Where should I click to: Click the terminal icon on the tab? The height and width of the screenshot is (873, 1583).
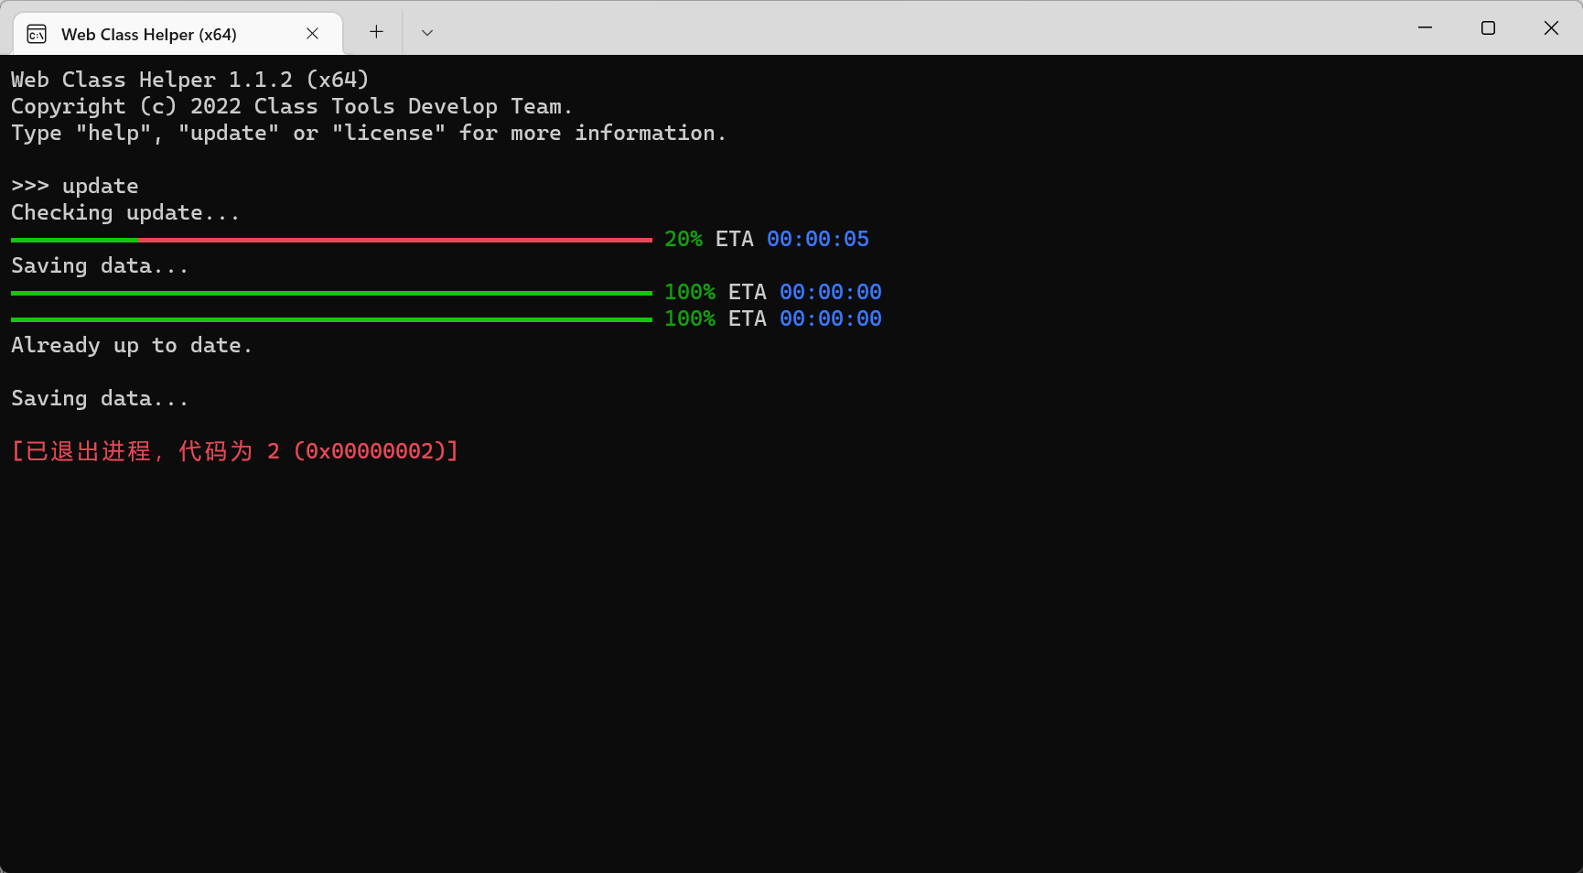point(37,35)
